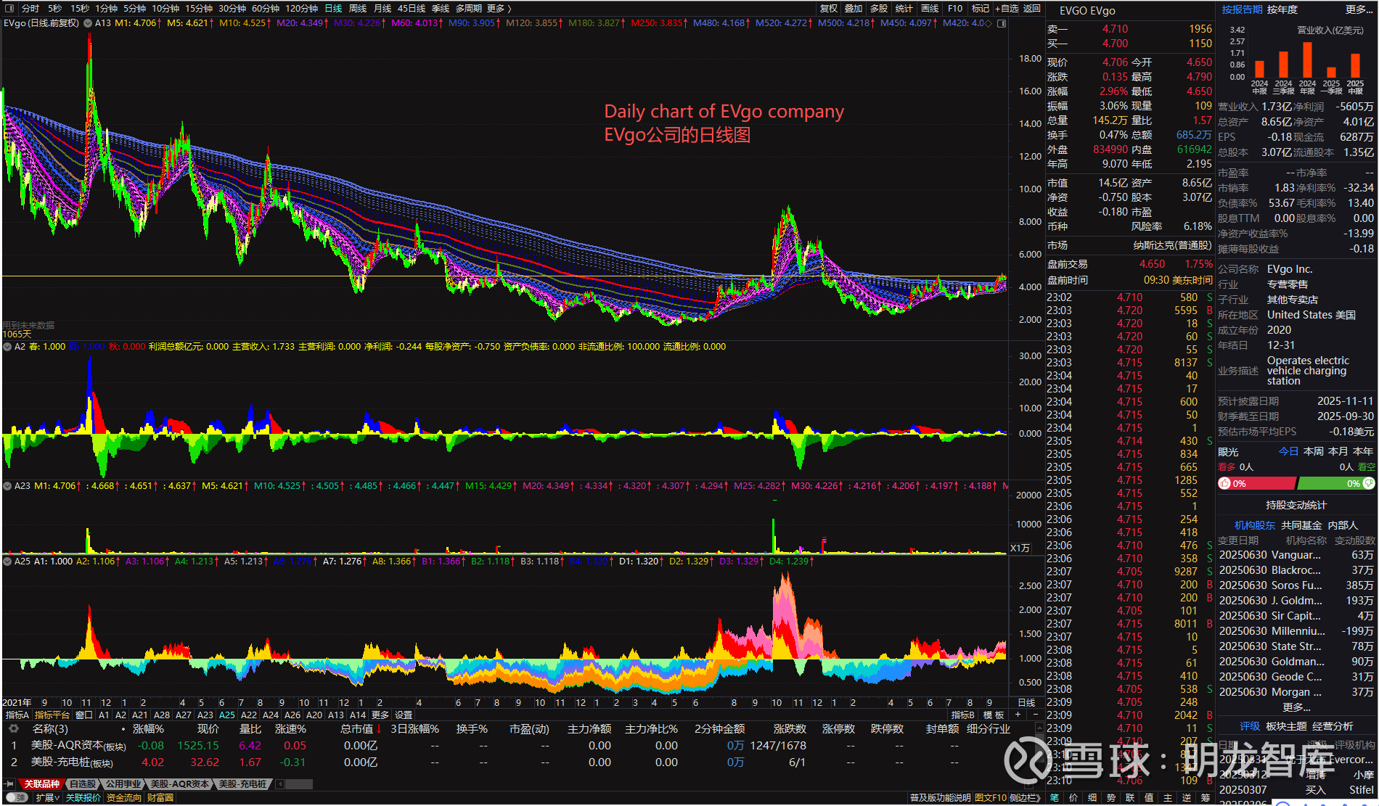This screenshot has width=1379, height=806.
Task: Select 机构股东 in the holdings statistics
Action: pyautogui.click(x=1255, y=525)
